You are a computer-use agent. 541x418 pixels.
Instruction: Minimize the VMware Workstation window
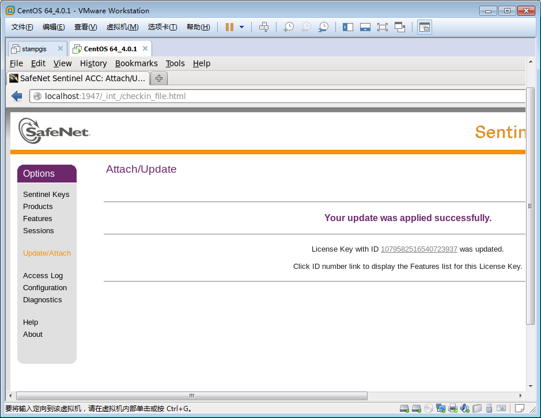(x=488, y=11)
